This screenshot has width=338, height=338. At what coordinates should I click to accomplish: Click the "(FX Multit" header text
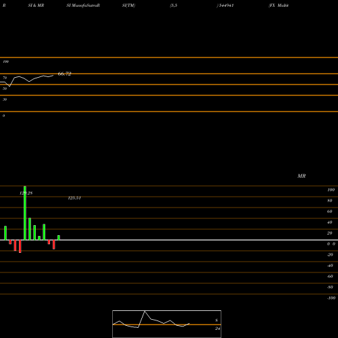coord(279,5)
